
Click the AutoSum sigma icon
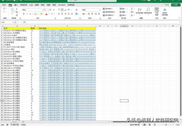[132, 9]
